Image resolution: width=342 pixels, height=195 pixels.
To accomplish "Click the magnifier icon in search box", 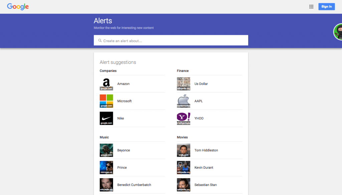I will [100, 41].
